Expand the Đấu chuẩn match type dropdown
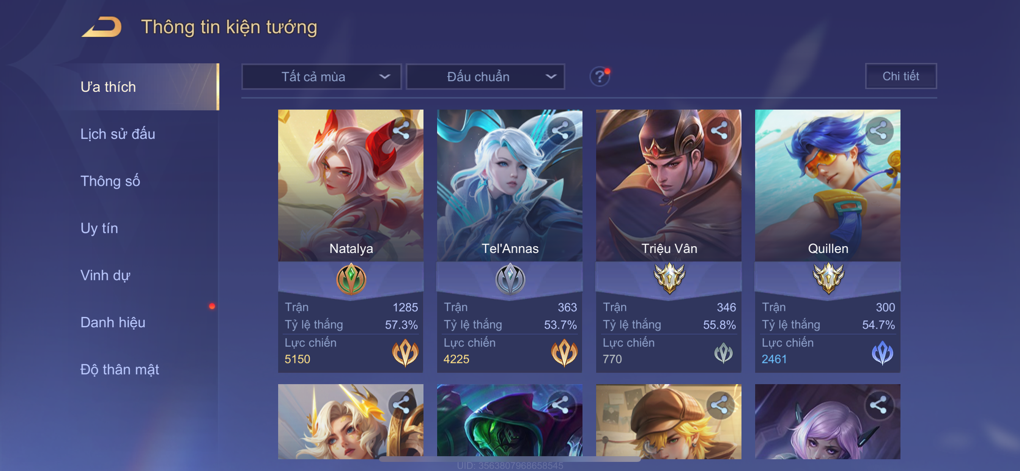 (x=485, y=76)
